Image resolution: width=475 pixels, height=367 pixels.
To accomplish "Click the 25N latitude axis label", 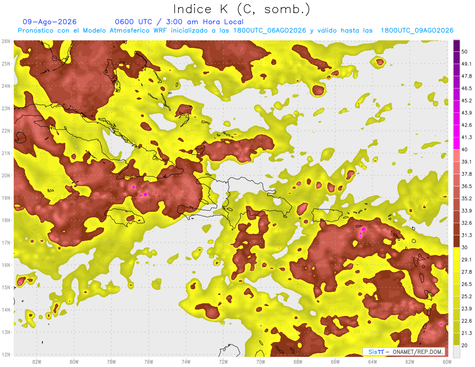I will (6, 64).
